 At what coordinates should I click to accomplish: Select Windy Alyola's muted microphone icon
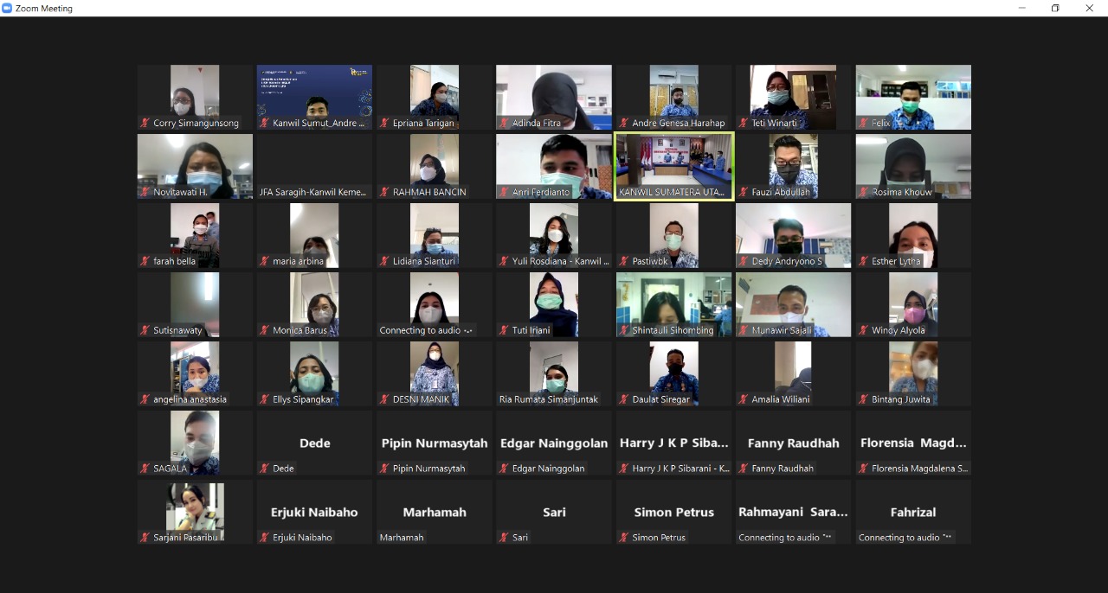(x=864, y=330)
